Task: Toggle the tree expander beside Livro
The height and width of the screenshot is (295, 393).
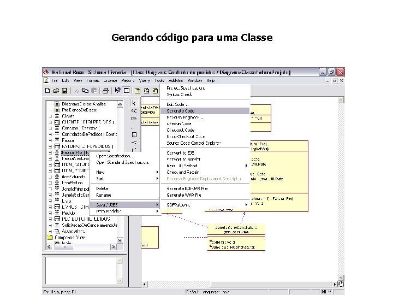Action: coord(50,201)
